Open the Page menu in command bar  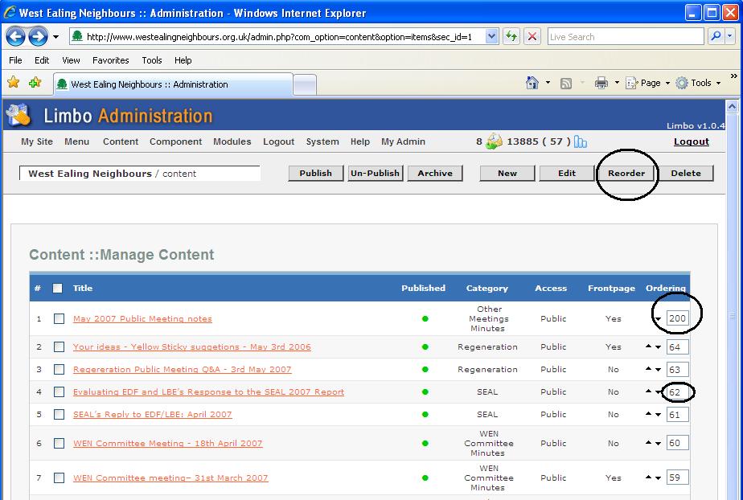(x=648, y=83)
